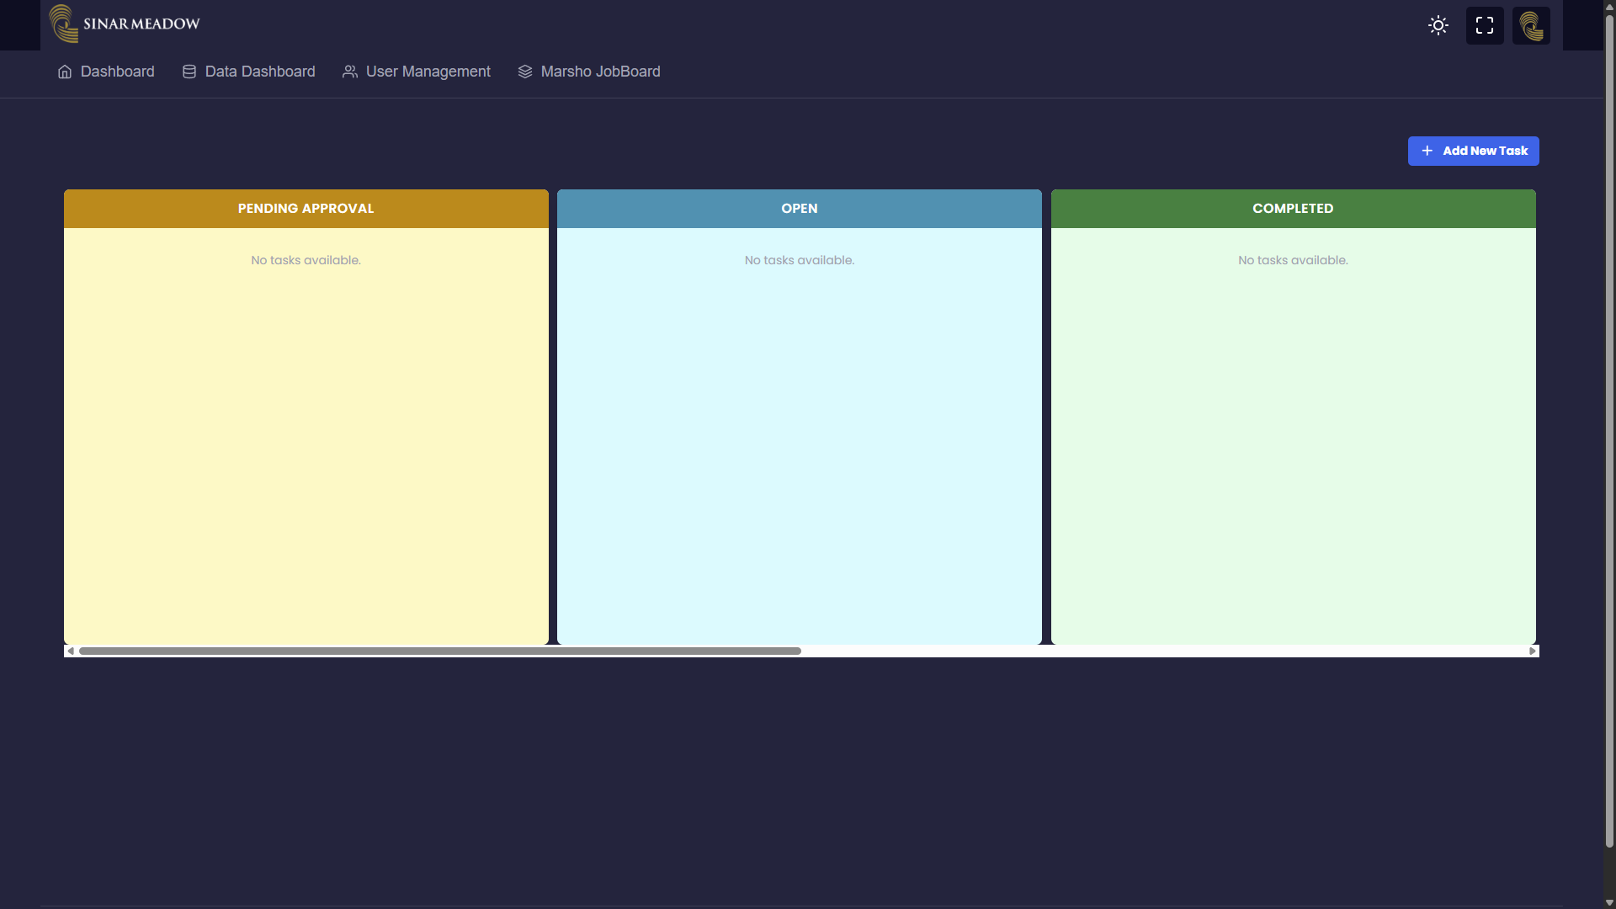The image size is (1616, 909).
Task: Click the Marsho JobBoard layers icon
Action: point(525,72)
